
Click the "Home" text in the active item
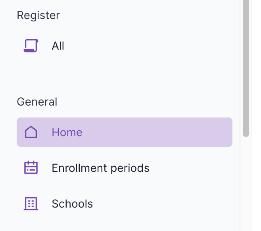tap(67, 132)
